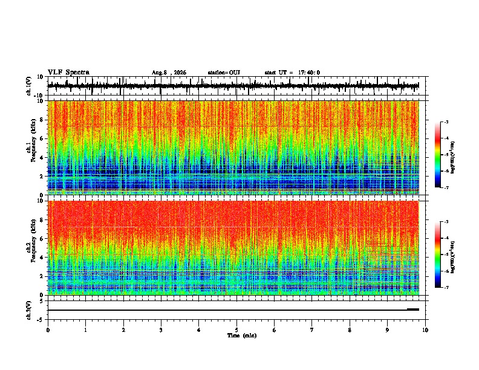Click the "start UT = 17:40: 0" text
479x370 pixels.
[x=292, y=73]
